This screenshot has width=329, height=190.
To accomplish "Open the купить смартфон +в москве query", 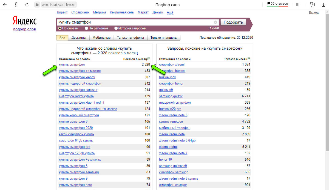I will pos(80,71).
